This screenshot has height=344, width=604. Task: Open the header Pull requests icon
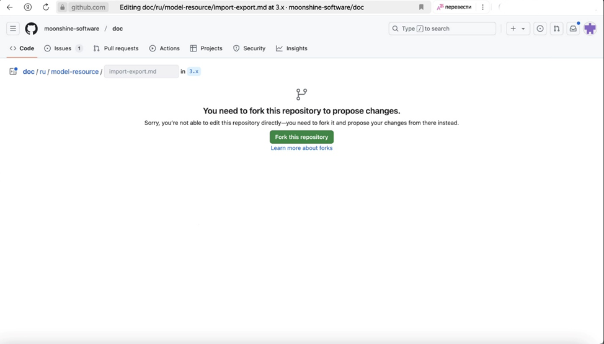(x=557, y=29)
